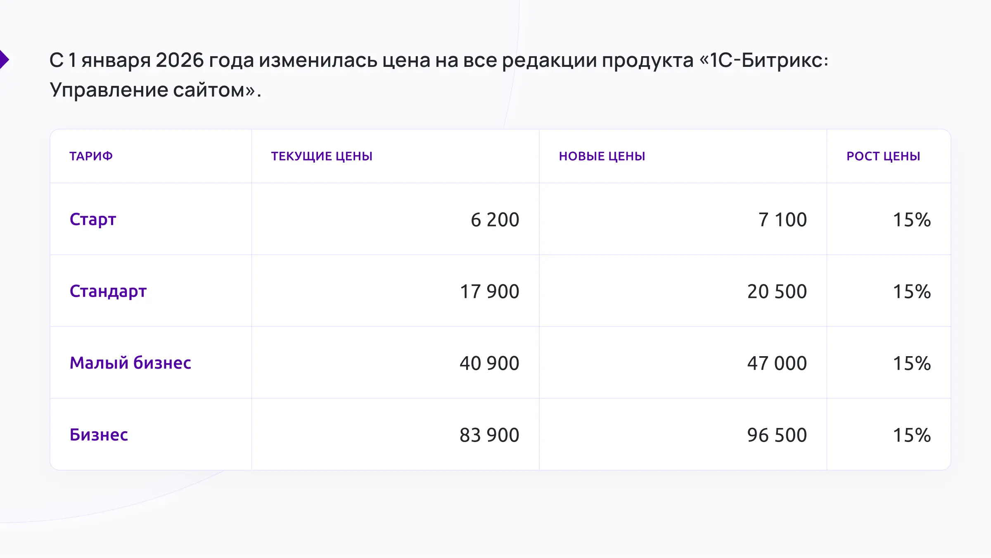Select the current price 17 900
Screen dimensions: 991x558
[x=489, y=292]
